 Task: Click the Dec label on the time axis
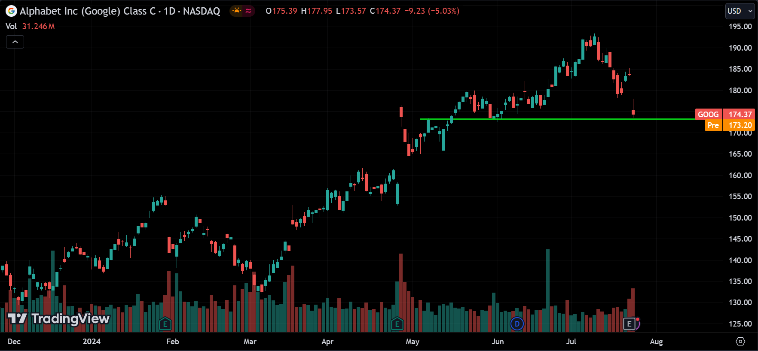point(14,342)
